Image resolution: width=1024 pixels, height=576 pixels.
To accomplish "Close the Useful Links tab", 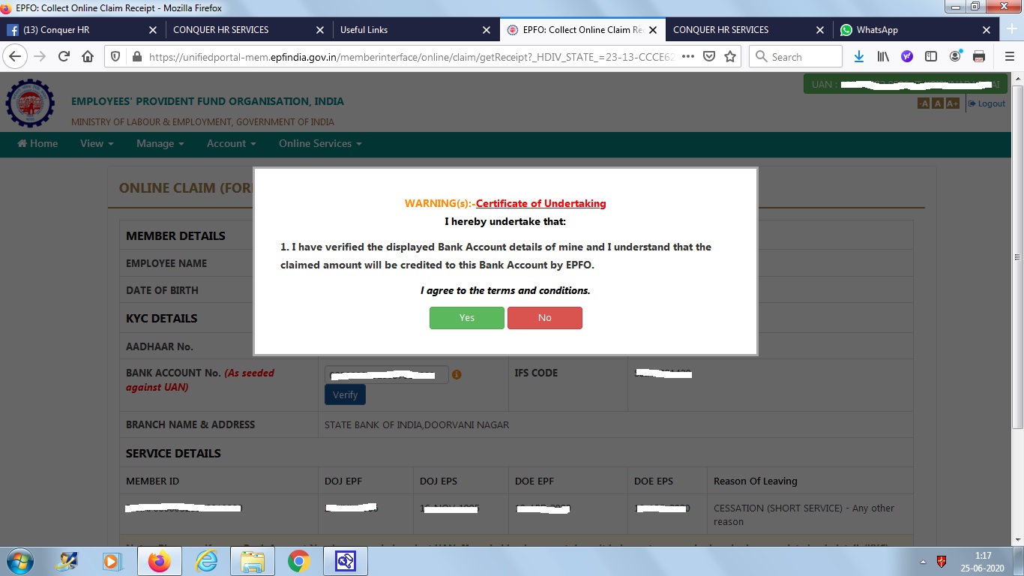I will click(x=486, y=30).
